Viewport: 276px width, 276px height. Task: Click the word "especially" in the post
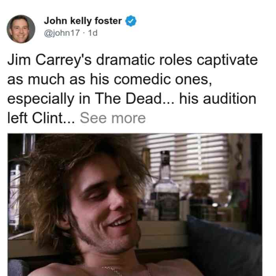41,99
